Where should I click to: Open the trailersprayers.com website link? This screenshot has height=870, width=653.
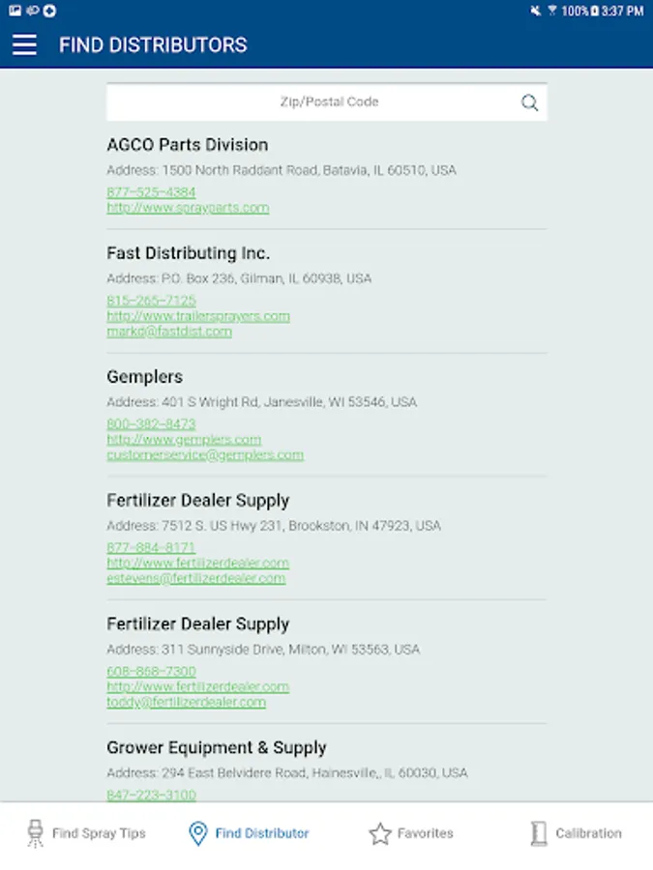pos(197,316)
